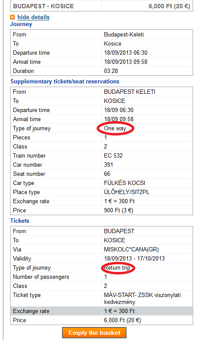Click the circled Return trip value
The width and height of the screenshot is (205, 340).
[x=117, y=268]
